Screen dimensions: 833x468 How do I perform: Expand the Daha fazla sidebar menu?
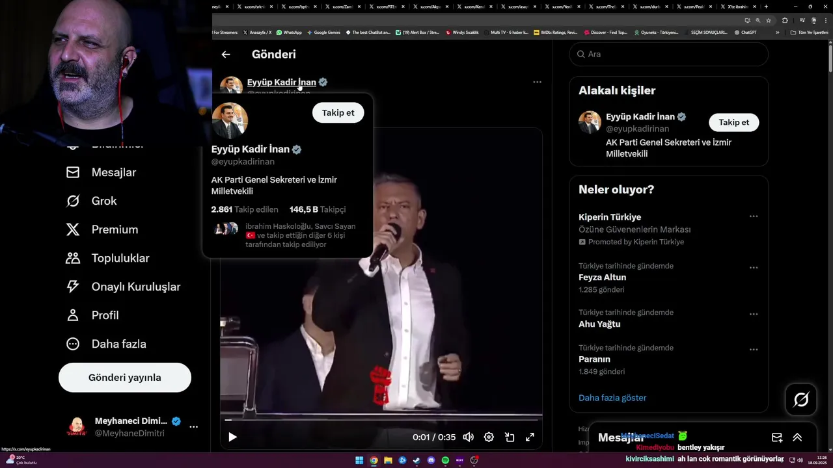(105, 344)
